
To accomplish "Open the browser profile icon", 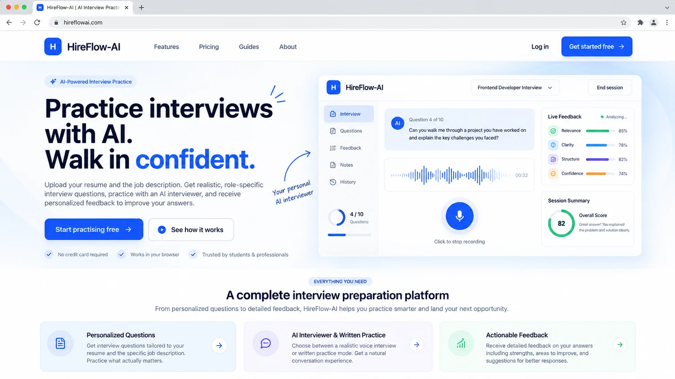I will coord(654,22).
